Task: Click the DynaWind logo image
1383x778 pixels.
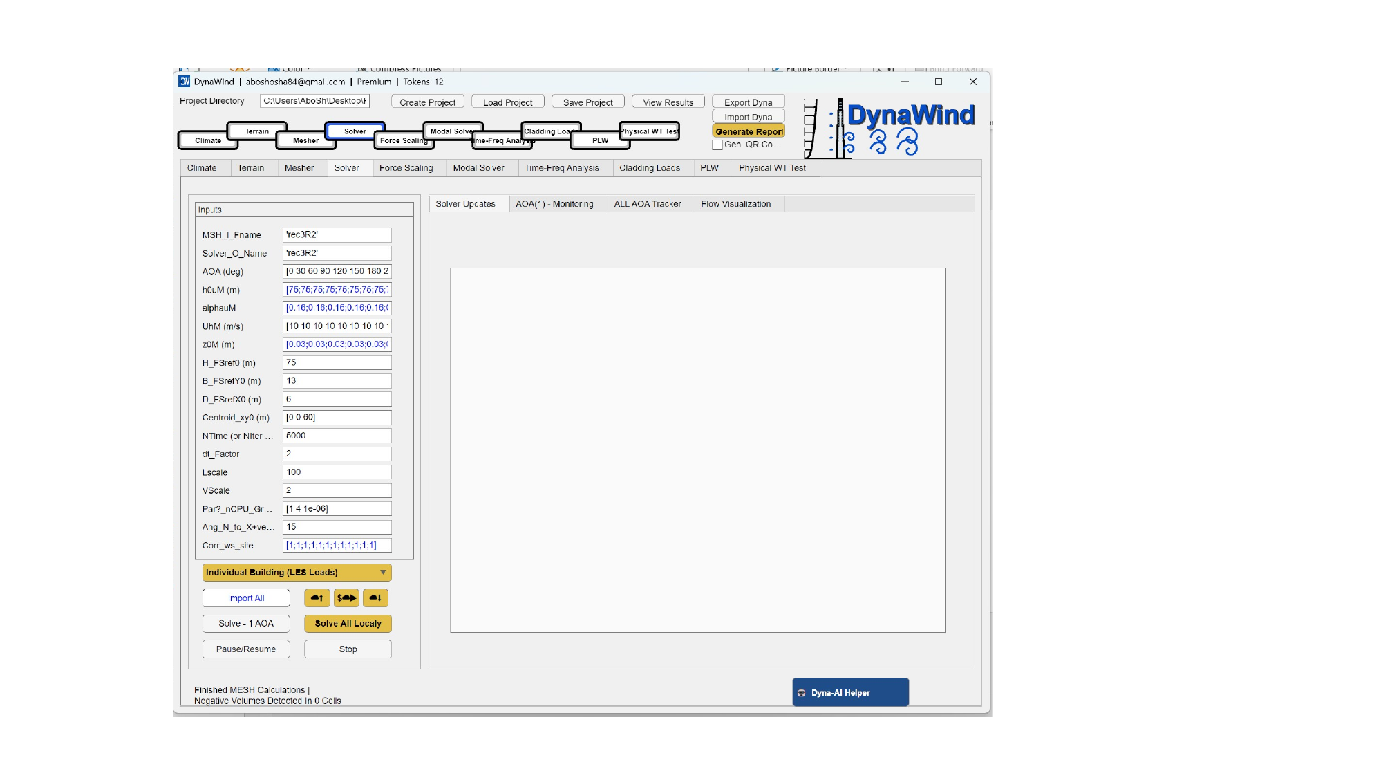Action: [890, 128]
